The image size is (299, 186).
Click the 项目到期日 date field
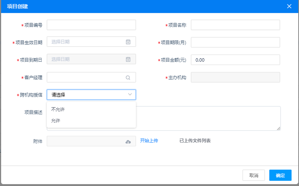click(x=91, y=59)
